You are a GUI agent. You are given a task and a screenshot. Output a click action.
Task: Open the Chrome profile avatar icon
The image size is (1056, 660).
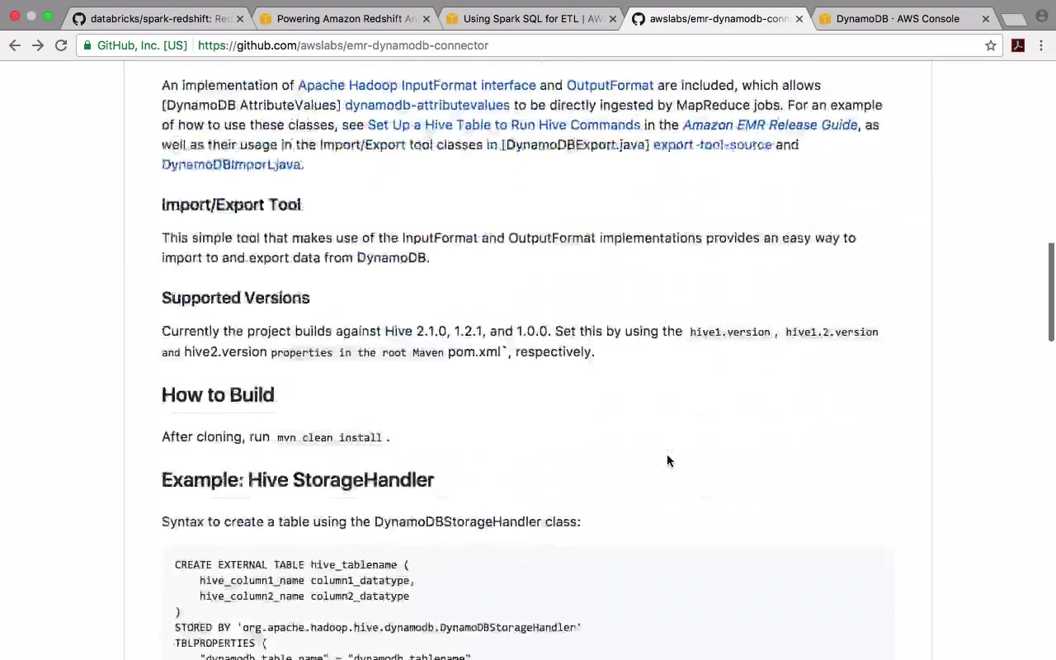(1041, 16)
